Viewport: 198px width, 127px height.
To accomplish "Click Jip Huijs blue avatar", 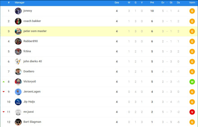I will pyautogui.click(x=18, y=102).
